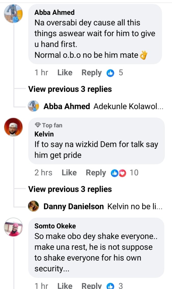View like and heart reactions on Kelvin's comment
The image size is (172, 289).
(x=119, y=173)
